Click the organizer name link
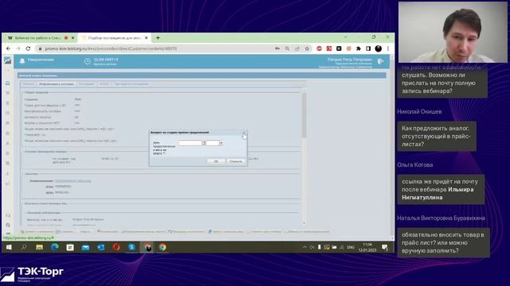The height and width of the screenshot is (286, 510). (x=73, y=180)
